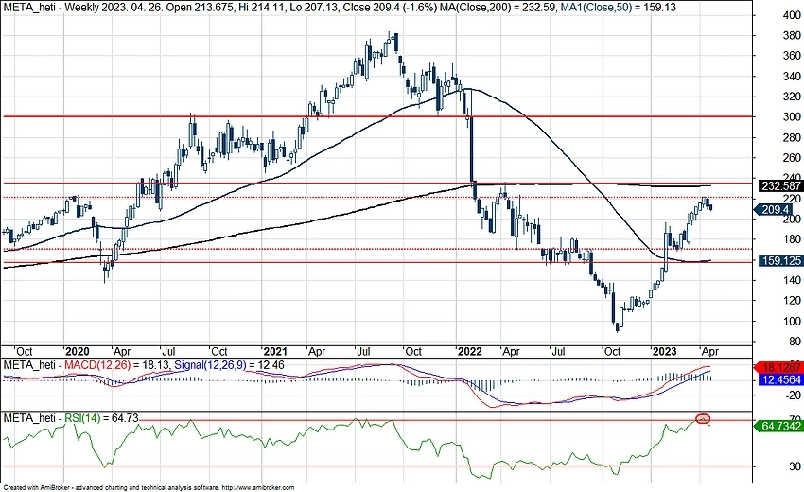Click the red circle marker on RSI peak
This screenshot has height=492, width=804.
[x=703, y=418]
